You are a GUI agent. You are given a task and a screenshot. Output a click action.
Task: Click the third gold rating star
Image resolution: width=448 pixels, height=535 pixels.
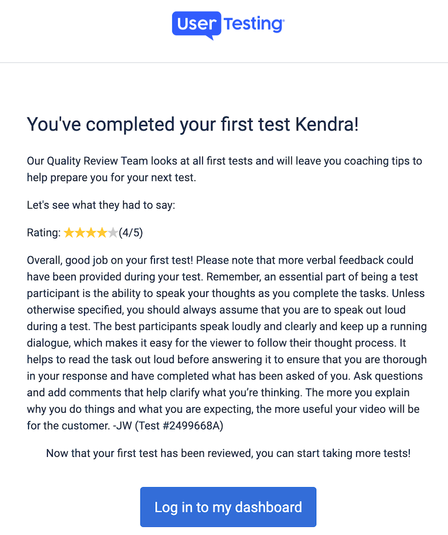click(x=90, y=233)
